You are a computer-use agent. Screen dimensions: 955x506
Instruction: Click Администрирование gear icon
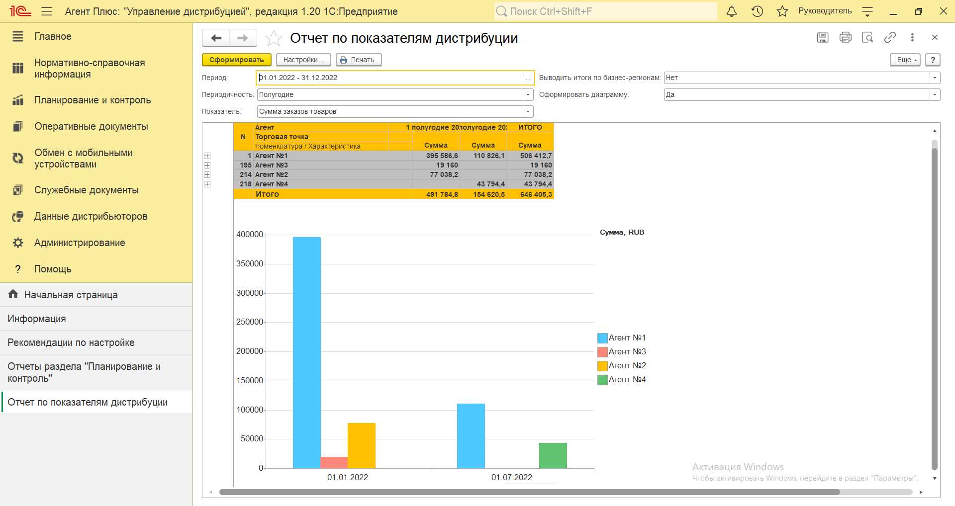click(x=18, y=243)
